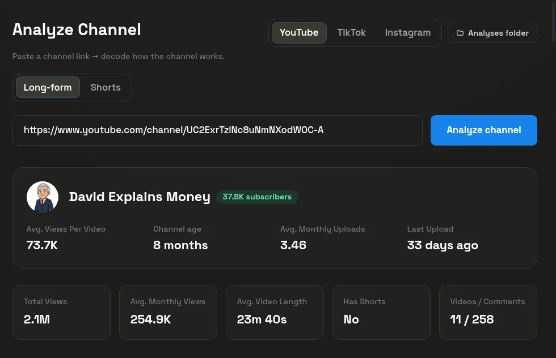The height and width of the screenshot is (358, 556).
Task: Click the Last Upload label
Action: pyautogui.click(x=430, y=229)
